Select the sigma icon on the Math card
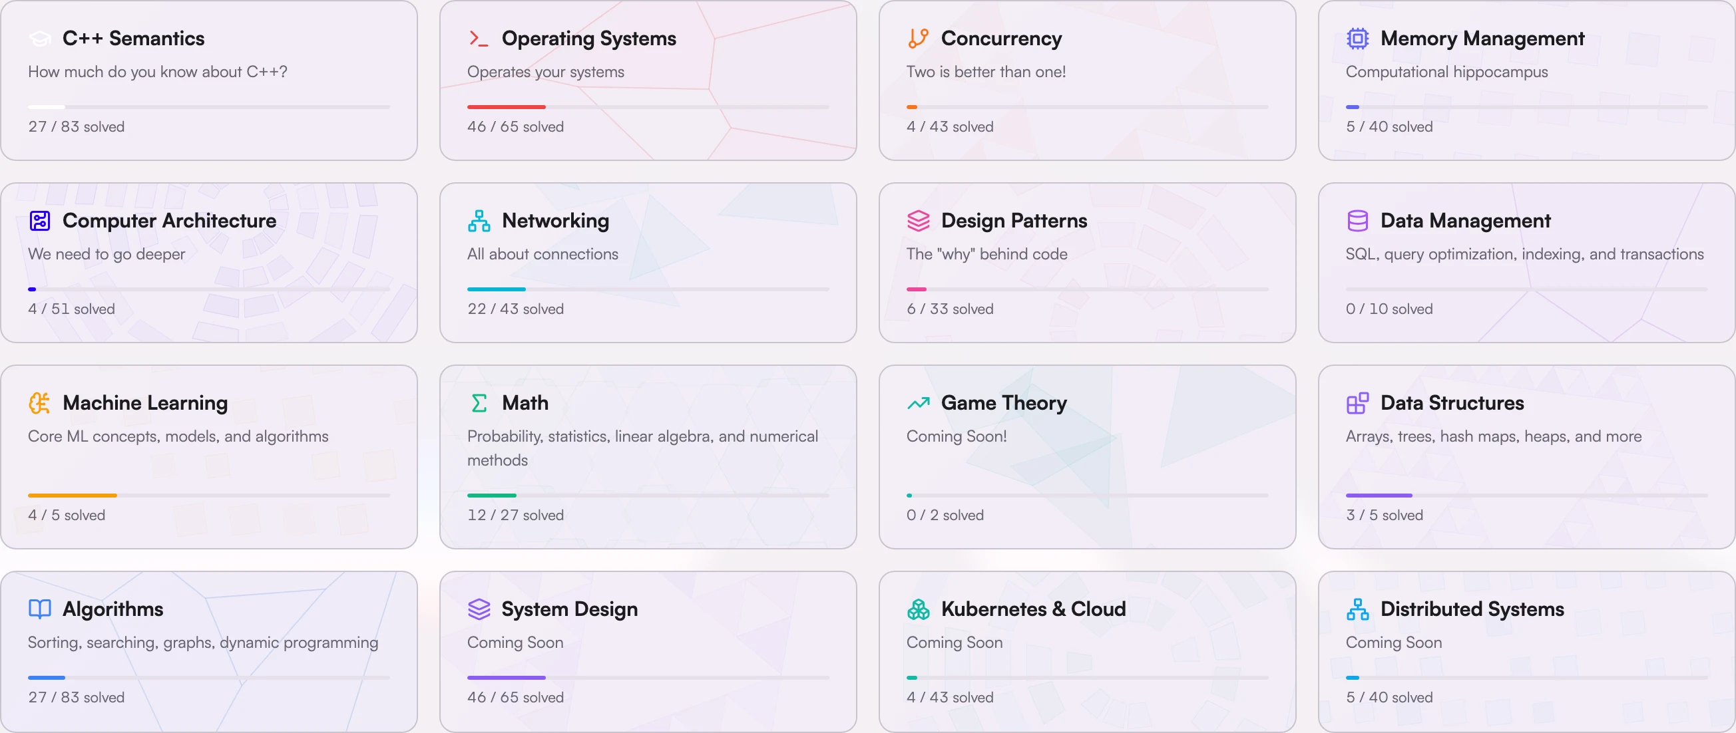The width and height of the screenshot is (1736, 733). pos(479,403)
